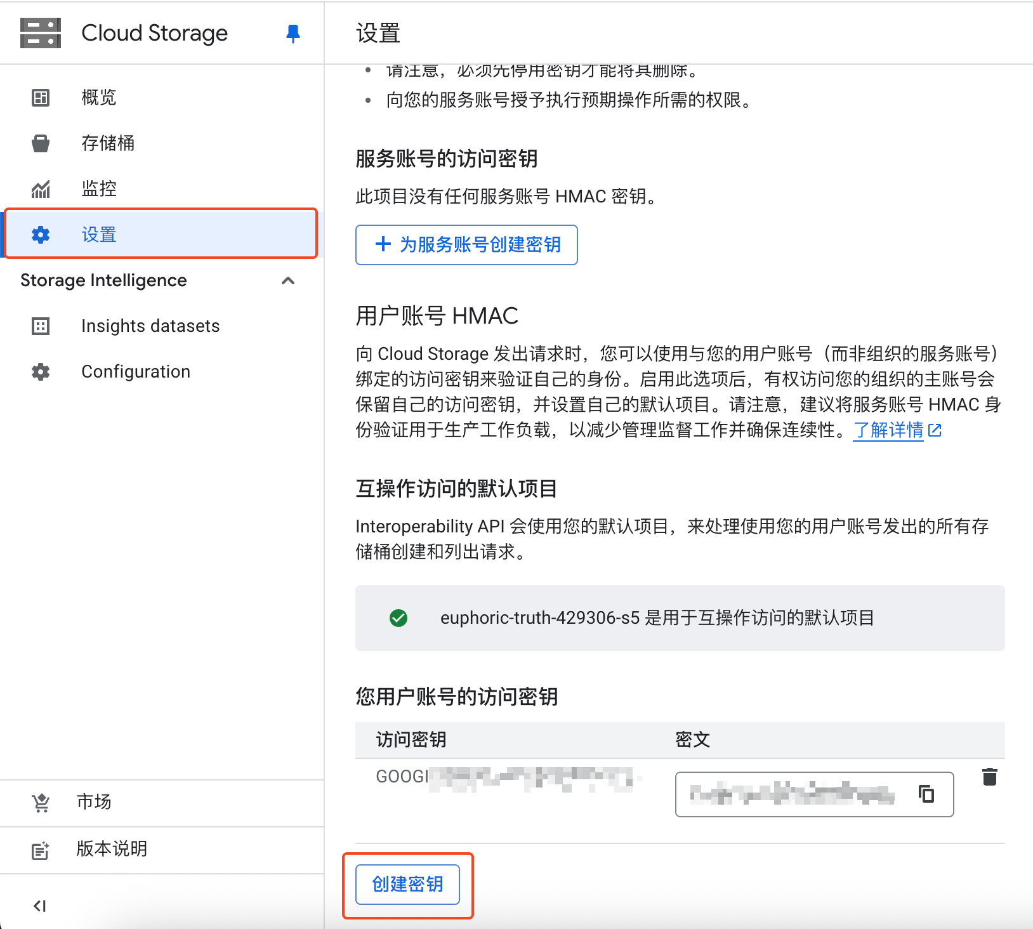This screenshot has width=1033, height=929.
Task: Click the blurred secret text field
Action: tap(792, 794)
